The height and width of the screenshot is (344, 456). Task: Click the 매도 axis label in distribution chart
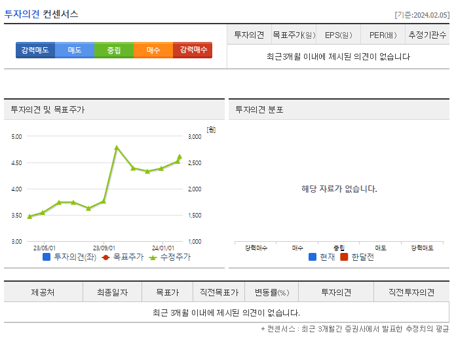tap(381, 248)
